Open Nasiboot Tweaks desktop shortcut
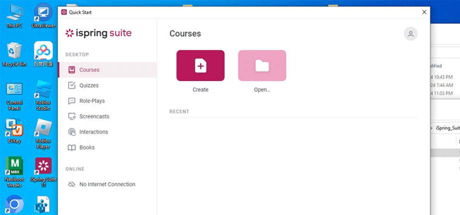Viewport: 460px width, 215px height. click(14, 172)
